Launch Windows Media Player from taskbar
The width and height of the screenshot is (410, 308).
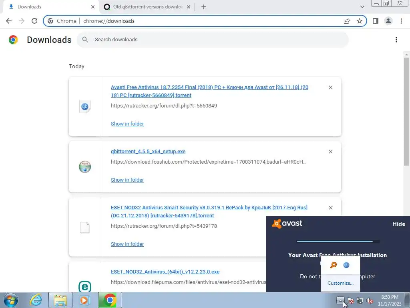pos(84,300)
